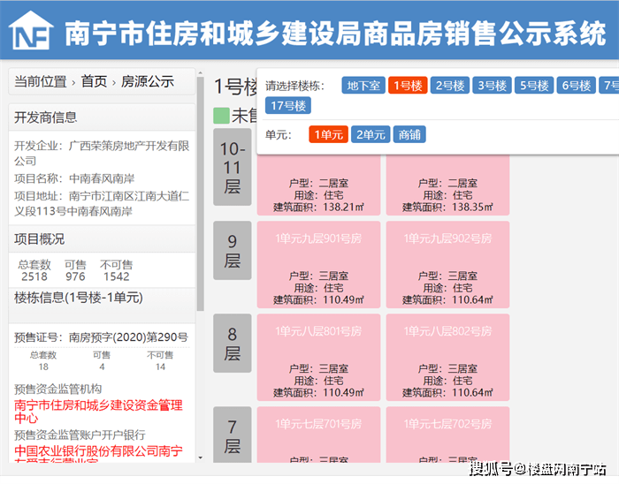Screen dimensions: 619x484
Task: Click 房源公示 breadcrumb link
Action: [148, 81]
